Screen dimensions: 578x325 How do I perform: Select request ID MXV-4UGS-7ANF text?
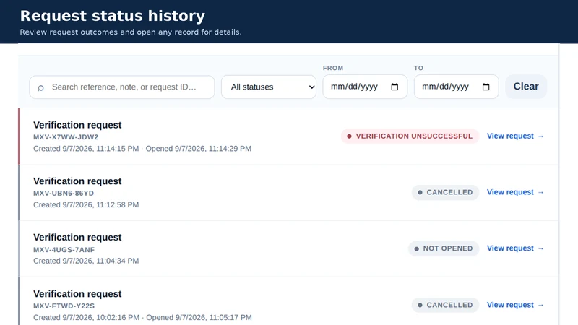pyautogui.click(x=64, y=250)
